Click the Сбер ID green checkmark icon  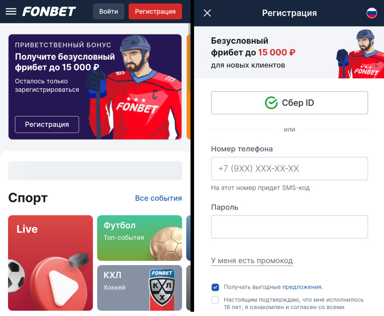tap(271, 103)
